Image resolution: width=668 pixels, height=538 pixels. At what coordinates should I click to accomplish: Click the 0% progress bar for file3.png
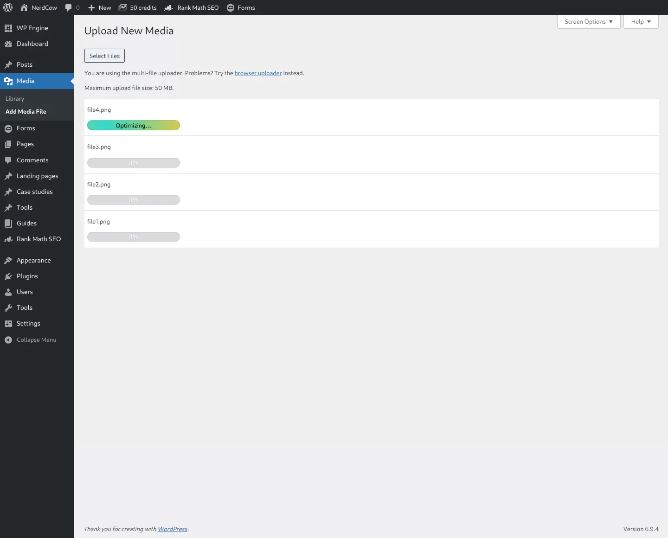(x=134, y=163)
